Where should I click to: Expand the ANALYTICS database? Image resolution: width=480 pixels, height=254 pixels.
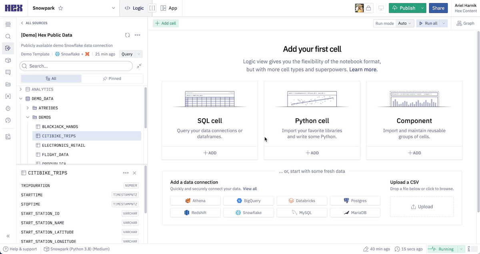click(21, 89)
